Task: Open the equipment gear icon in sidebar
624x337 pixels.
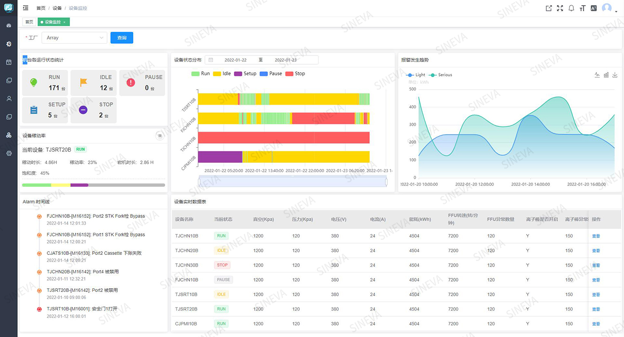Action: (x=8, y=44)
